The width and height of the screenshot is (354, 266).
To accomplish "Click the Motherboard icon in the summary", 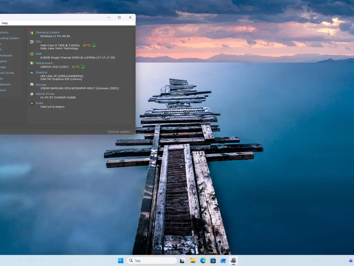I will [32, 63].
